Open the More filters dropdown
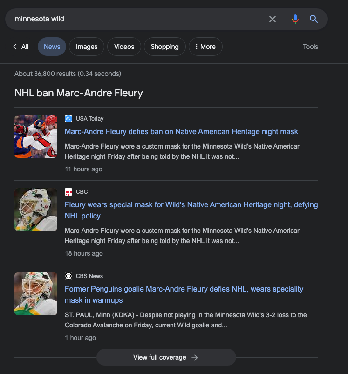 coord(205,47)
